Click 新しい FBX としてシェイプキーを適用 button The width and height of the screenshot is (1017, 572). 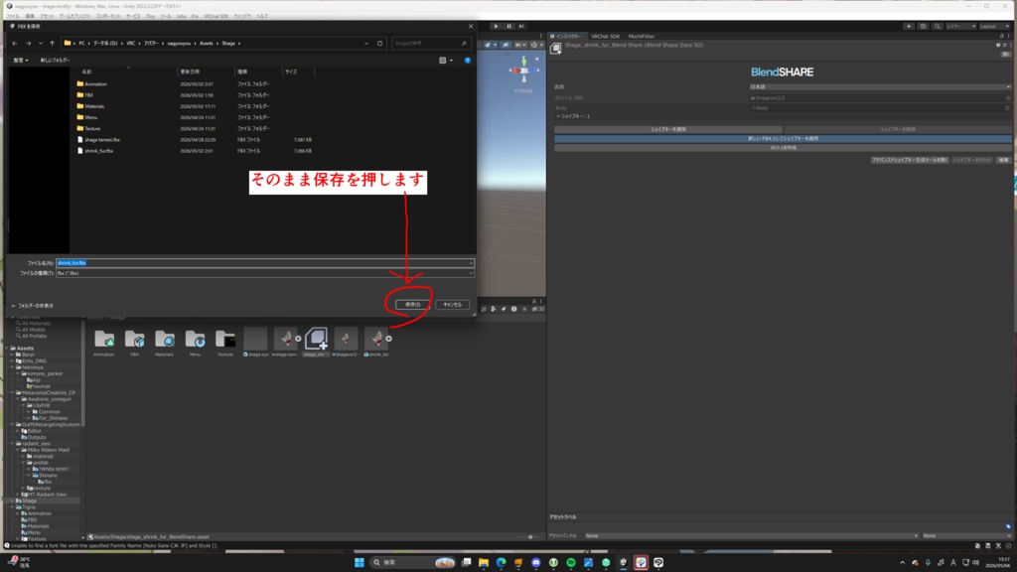coord(783,139)
